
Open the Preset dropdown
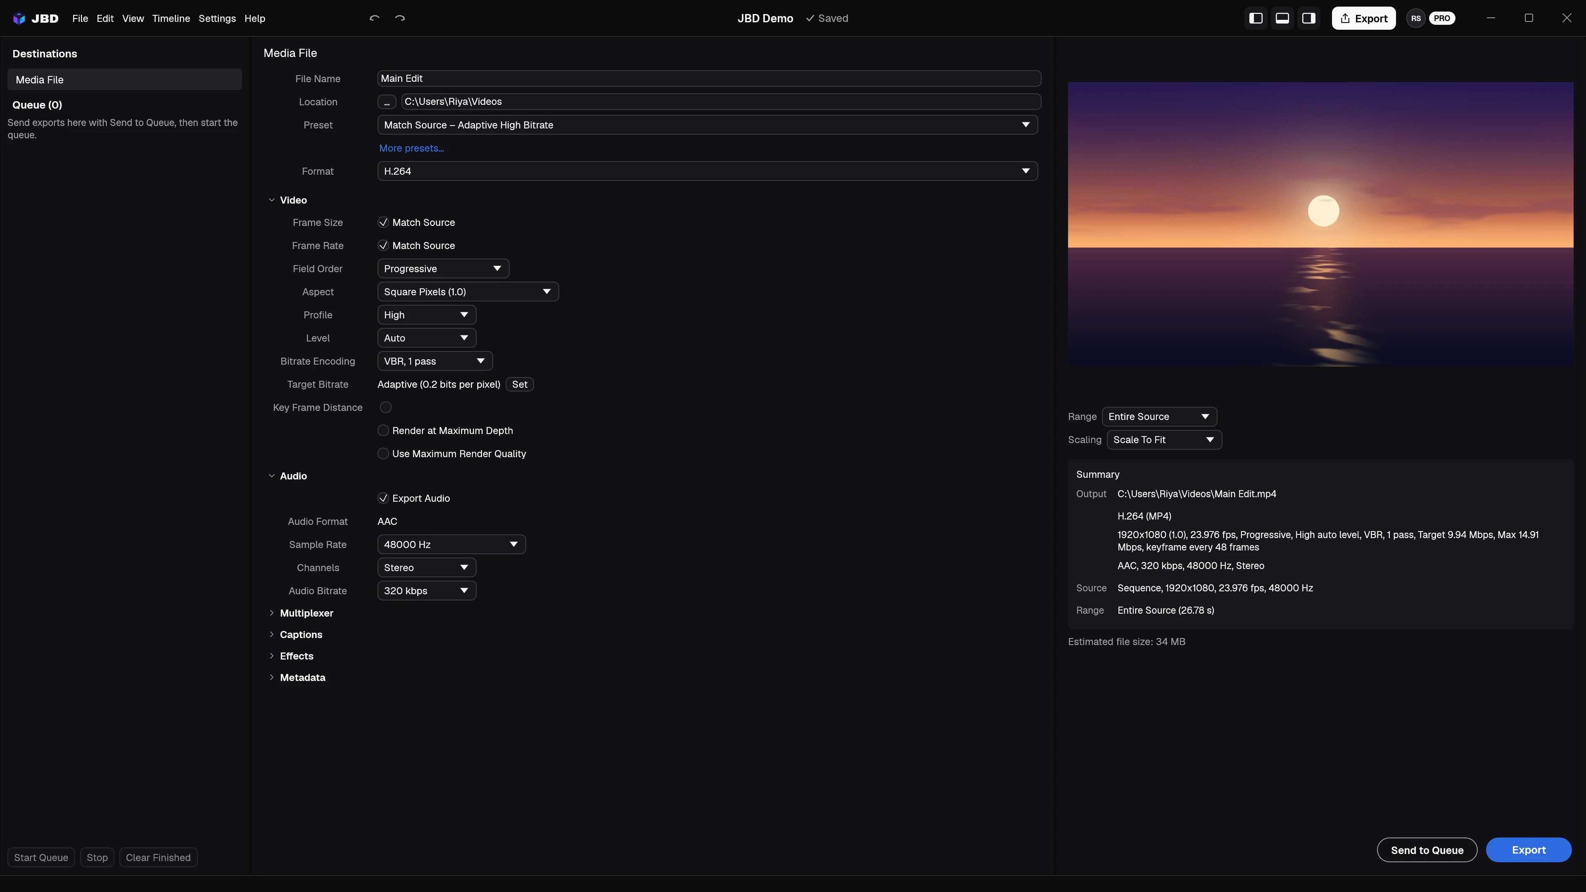tap(708, 125)
